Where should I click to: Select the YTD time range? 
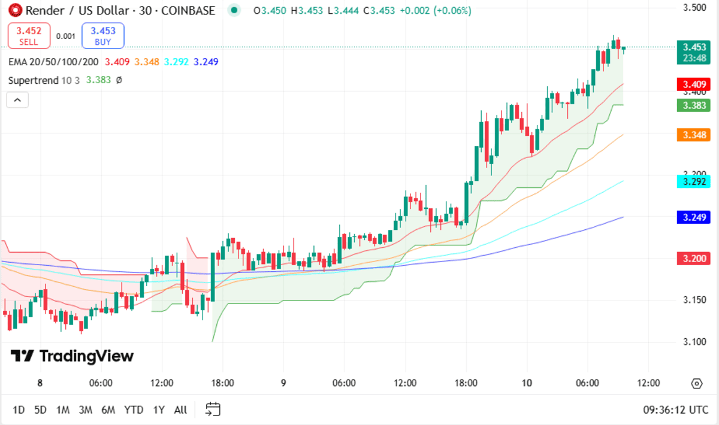(x=134, y=410)
